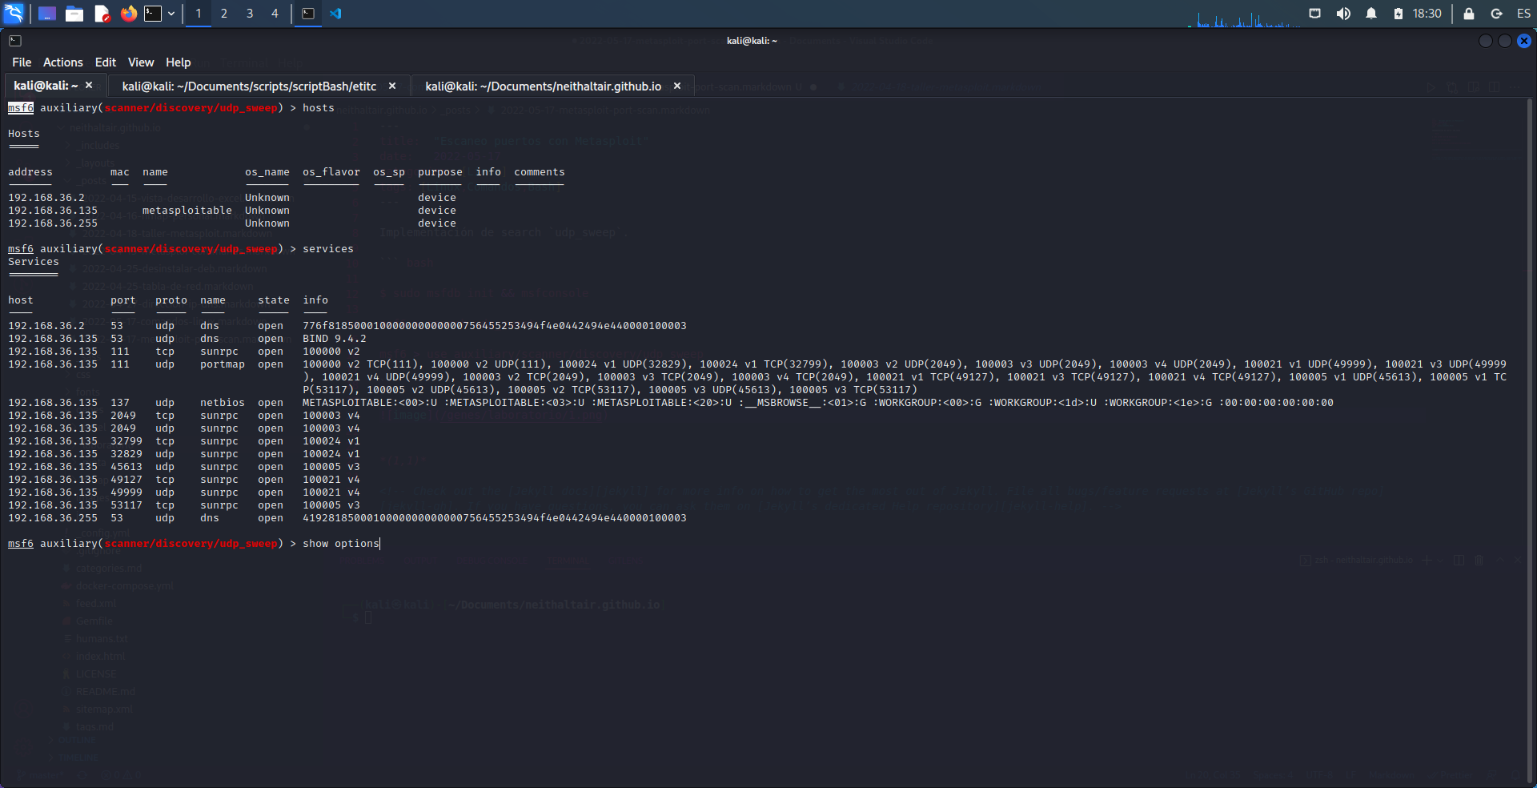Screen dimensions: 1537x788
Task: Switch to workspace 3
Action: pyautogui.click(x=250, y=14)
